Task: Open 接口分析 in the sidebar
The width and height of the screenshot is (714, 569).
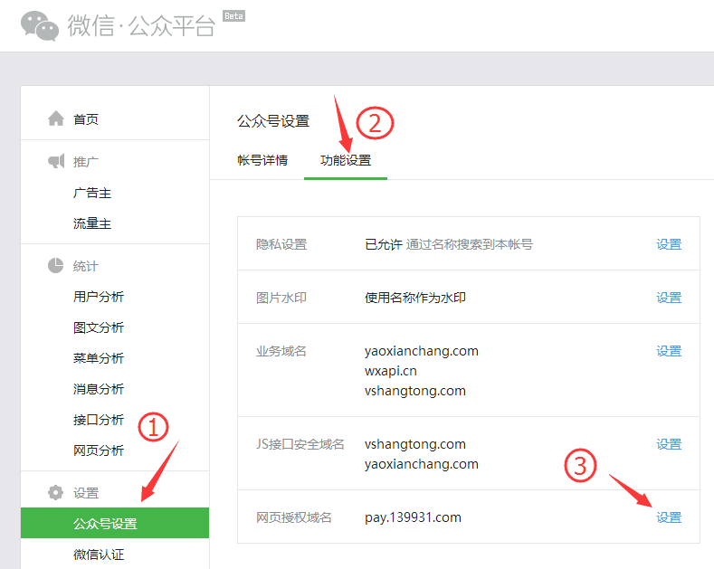Action: click(99, 420)
